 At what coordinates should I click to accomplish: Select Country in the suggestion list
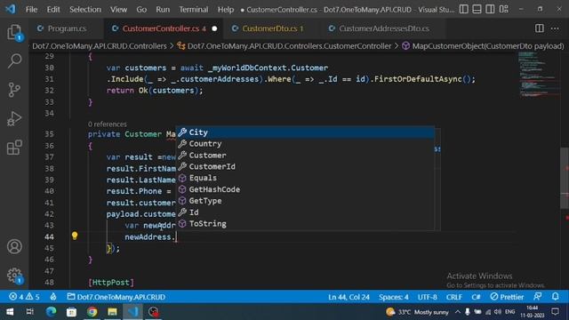point(305,144)
